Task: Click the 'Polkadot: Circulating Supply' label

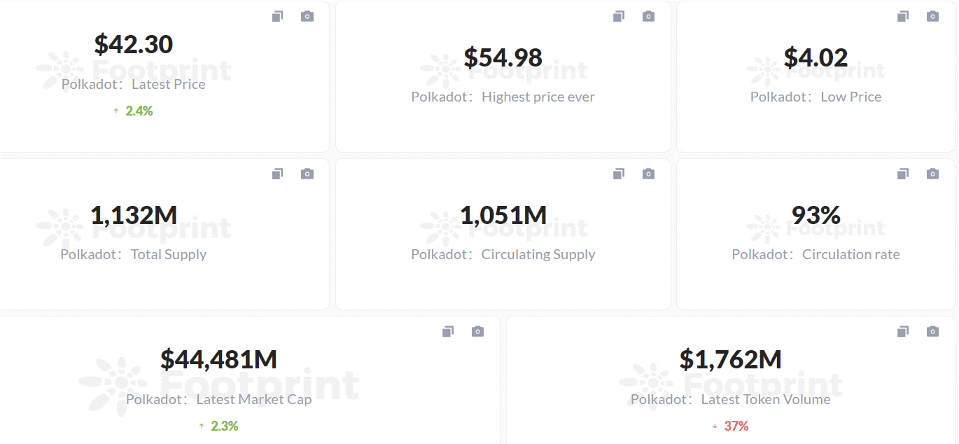Action: pos(503,255)
